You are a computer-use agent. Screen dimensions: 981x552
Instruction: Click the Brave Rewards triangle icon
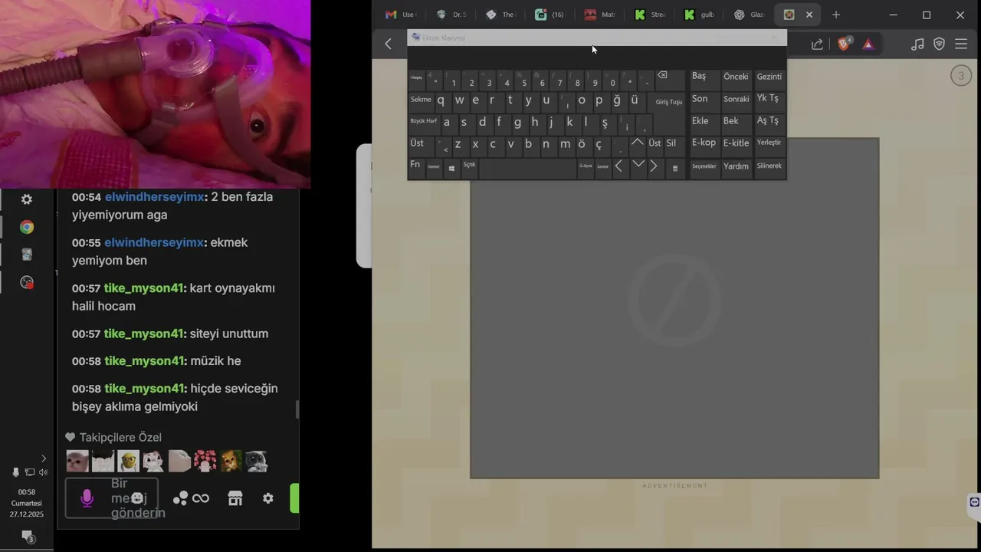[x=868, y=44]
